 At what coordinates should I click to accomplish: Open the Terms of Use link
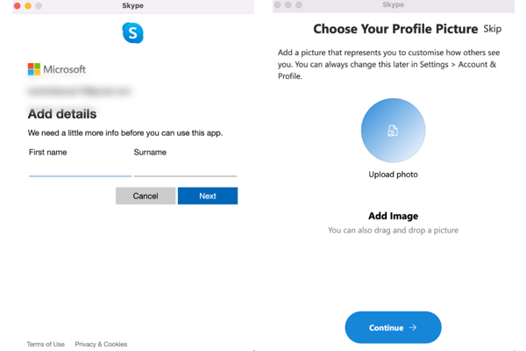46,344
